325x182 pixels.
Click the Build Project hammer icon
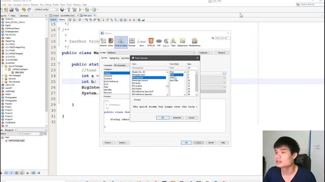coord(69,10)
